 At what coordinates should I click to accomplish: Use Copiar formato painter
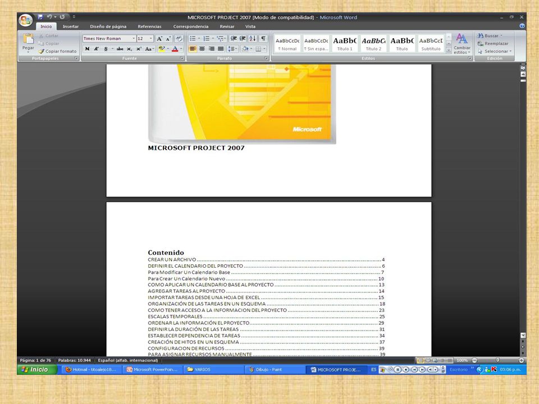(x=57, y=51)
